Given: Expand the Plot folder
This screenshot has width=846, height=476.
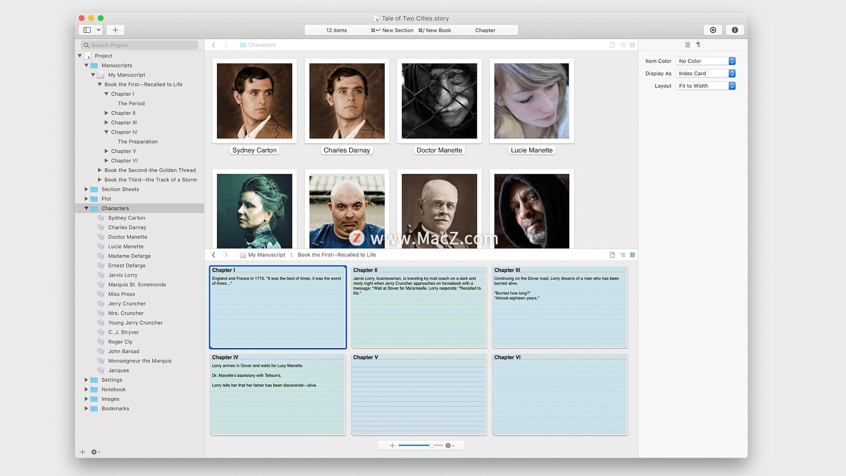Looking at the screenshot, I should [86, 199].
